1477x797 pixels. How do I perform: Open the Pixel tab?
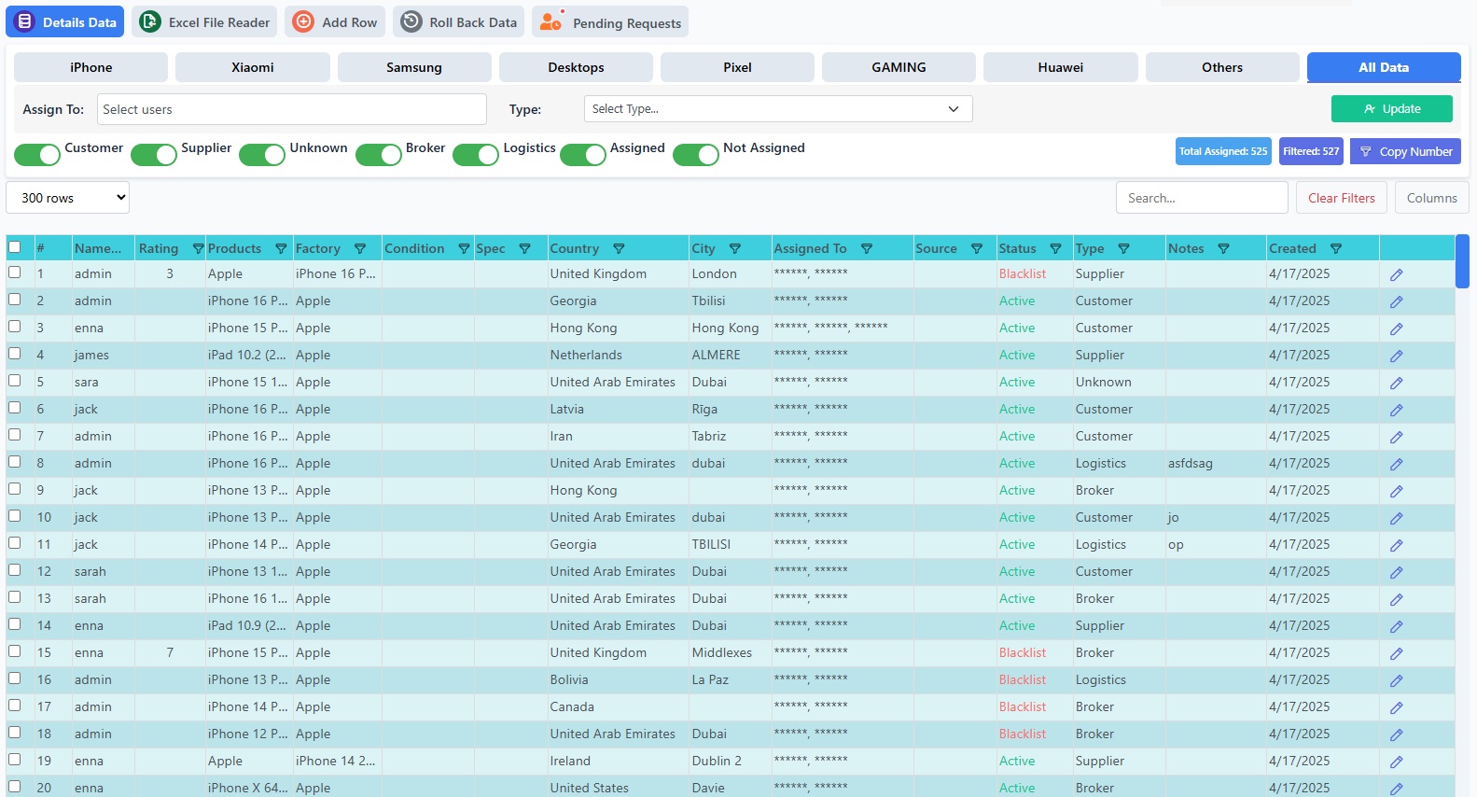737,67
